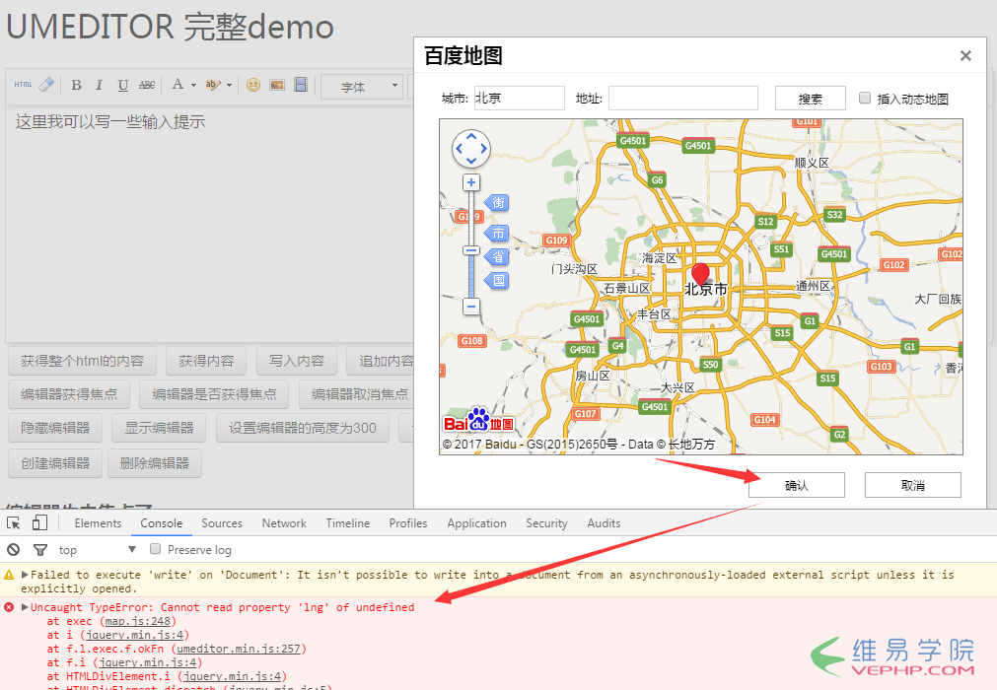
Task: Apply font color with the A icon
Action: 178,85
